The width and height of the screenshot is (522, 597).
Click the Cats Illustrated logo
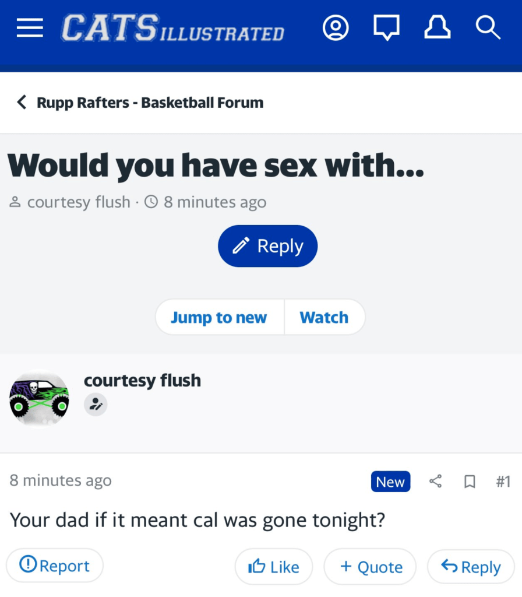(173, 28)
